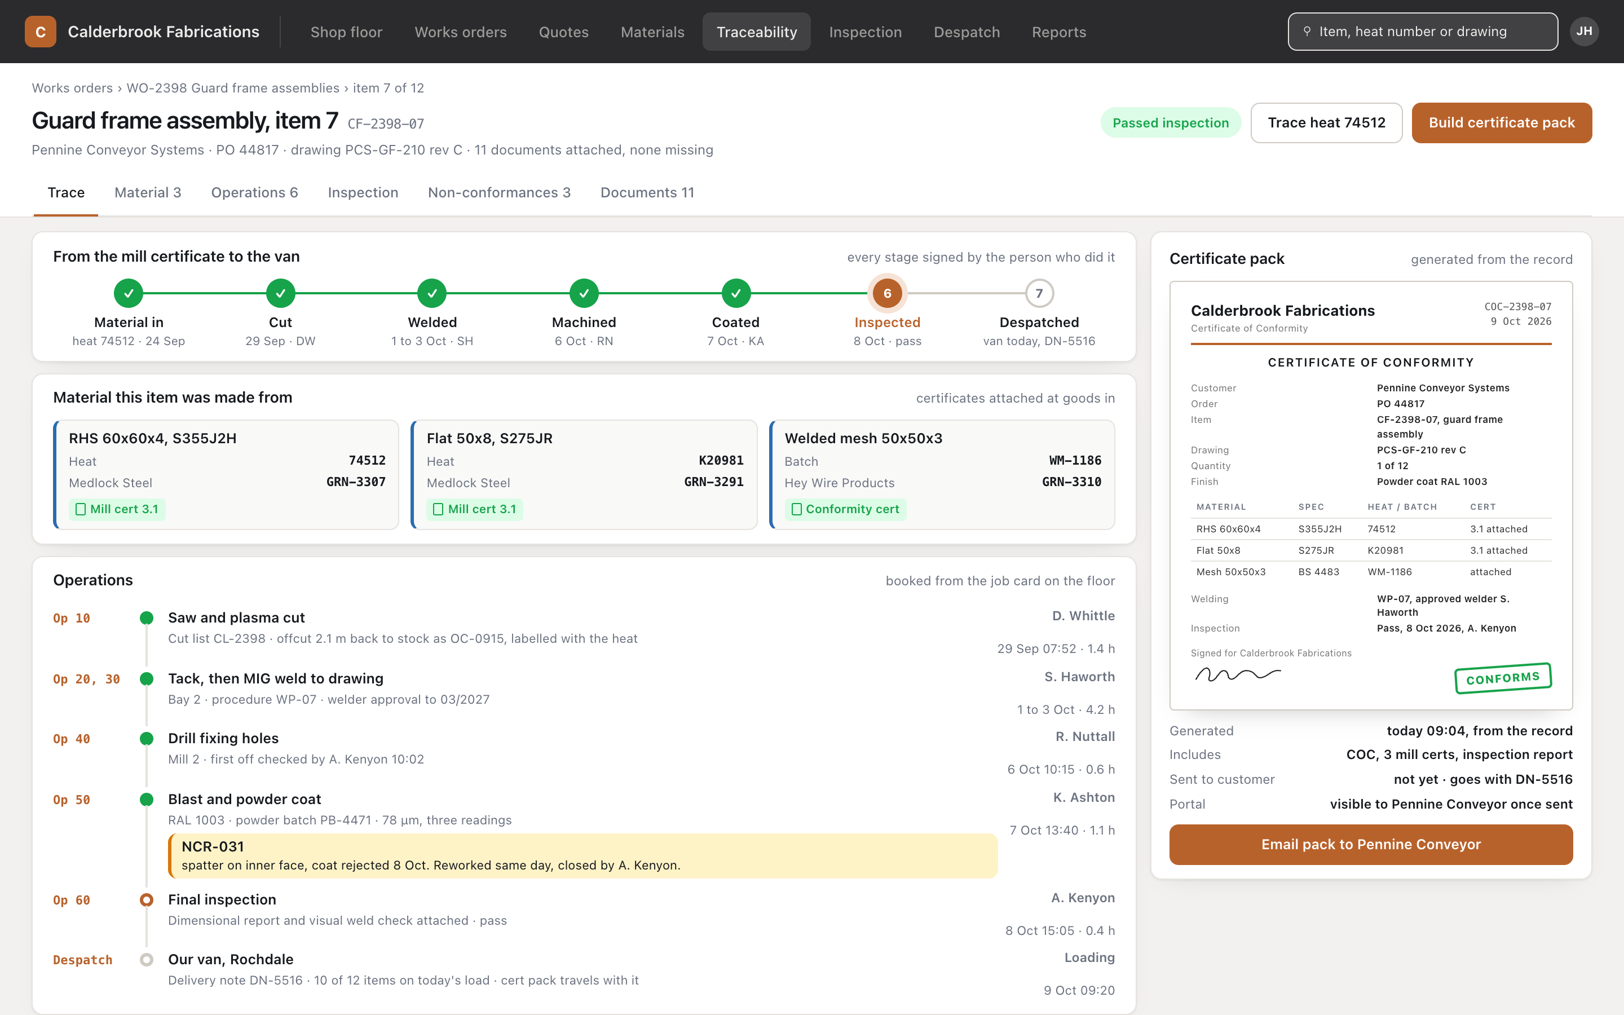1624x1015 pixels.
Task: Follow the Works orders breadcrumb link
Action: tap(73, 88)
